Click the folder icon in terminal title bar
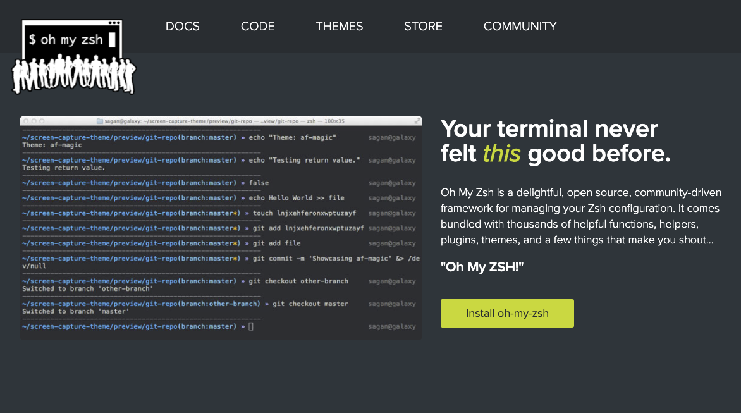741x413 pixels. (100, 121)
